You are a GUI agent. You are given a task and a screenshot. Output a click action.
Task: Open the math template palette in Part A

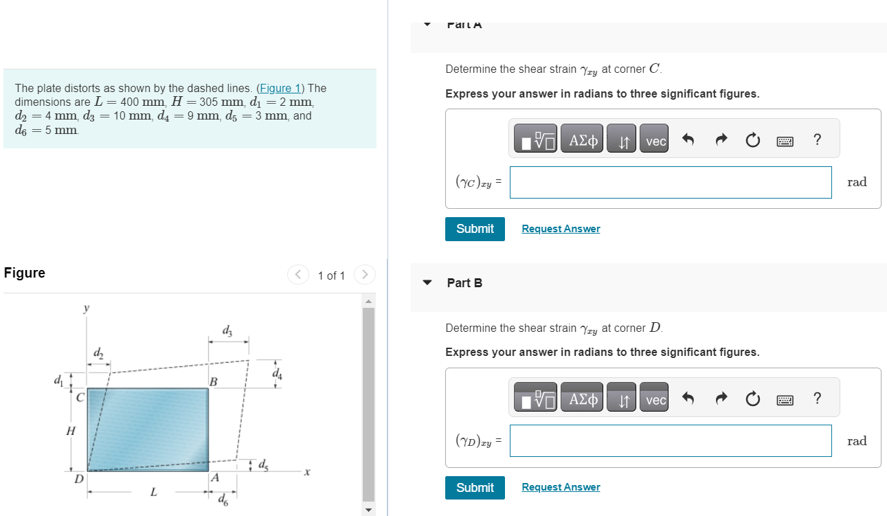pos(535,137)
